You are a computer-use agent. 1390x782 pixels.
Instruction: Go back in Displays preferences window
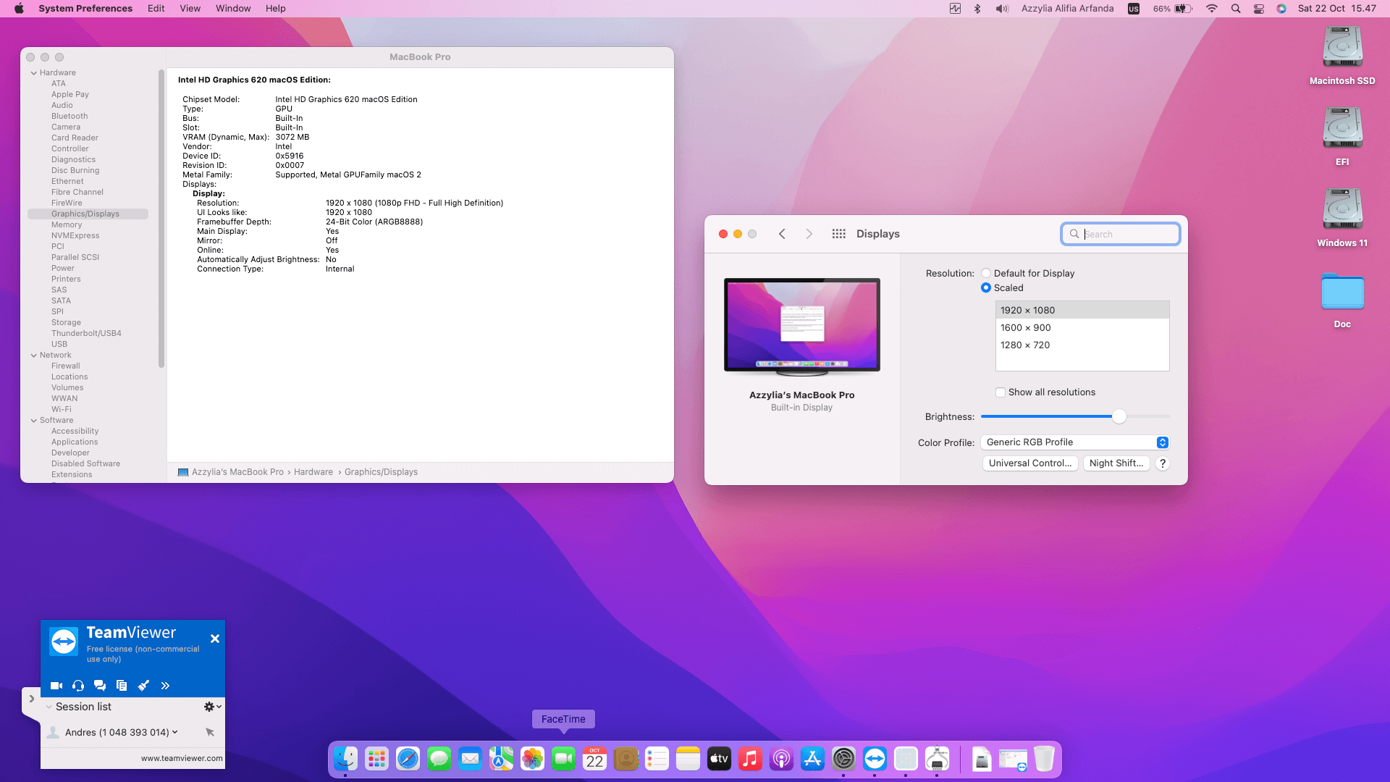click(782, 234)
